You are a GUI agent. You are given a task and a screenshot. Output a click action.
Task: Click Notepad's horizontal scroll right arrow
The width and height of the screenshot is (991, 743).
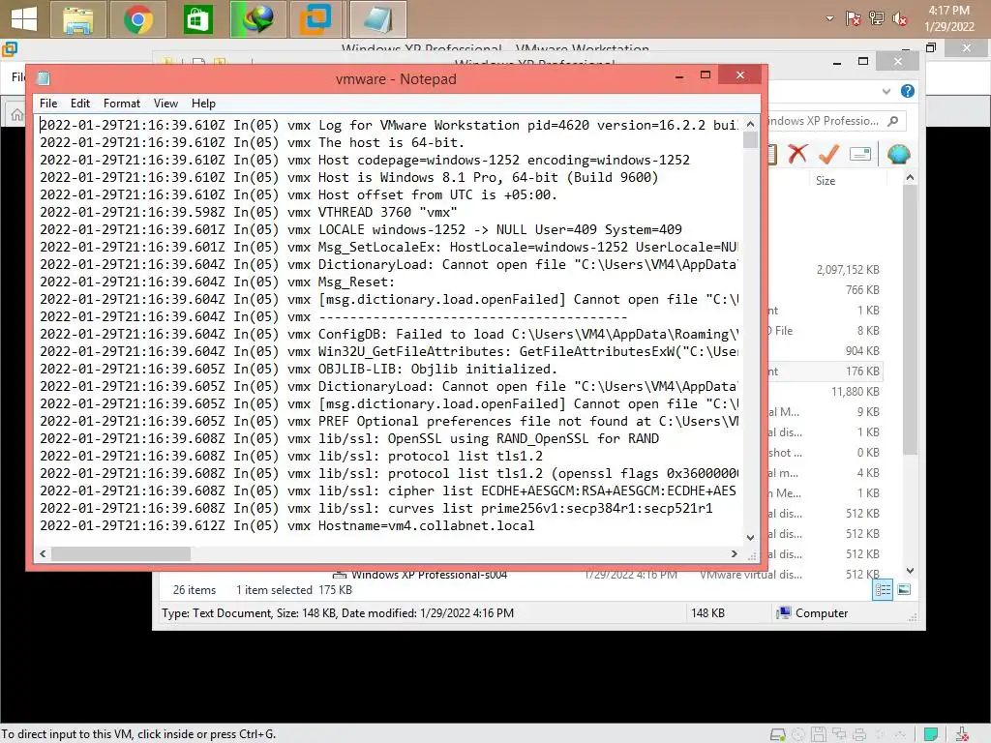point(734,553)
